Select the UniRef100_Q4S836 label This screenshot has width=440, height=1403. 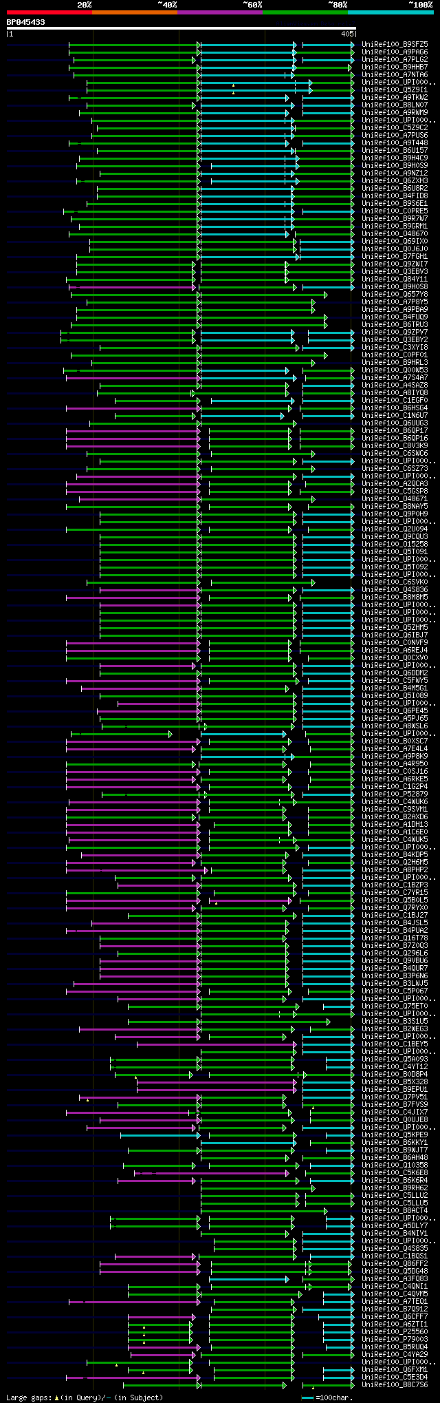point(395,589)
